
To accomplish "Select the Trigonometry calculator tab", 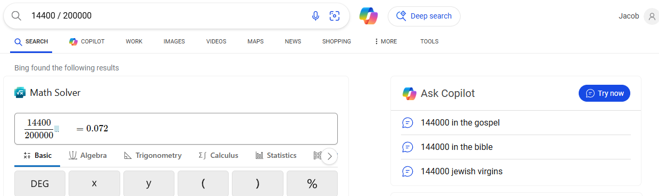I will [x=153, y=156].
